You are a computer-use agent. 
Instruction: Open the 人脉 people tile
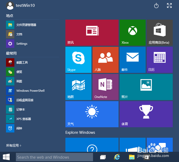106,60
